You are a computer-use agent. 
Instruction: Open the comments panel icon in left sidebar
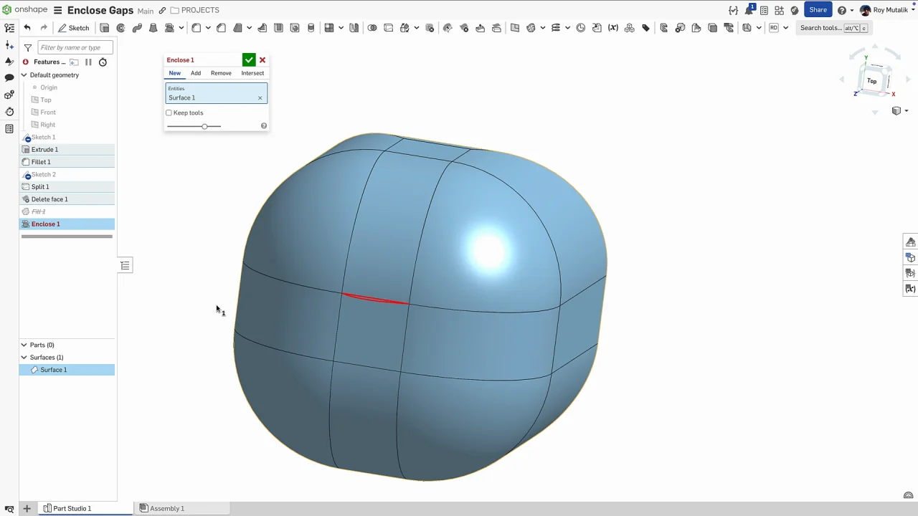click(x=9, y=78)
